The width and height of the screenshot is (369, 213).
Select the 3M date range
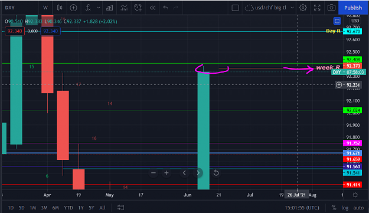click(44, 208)
